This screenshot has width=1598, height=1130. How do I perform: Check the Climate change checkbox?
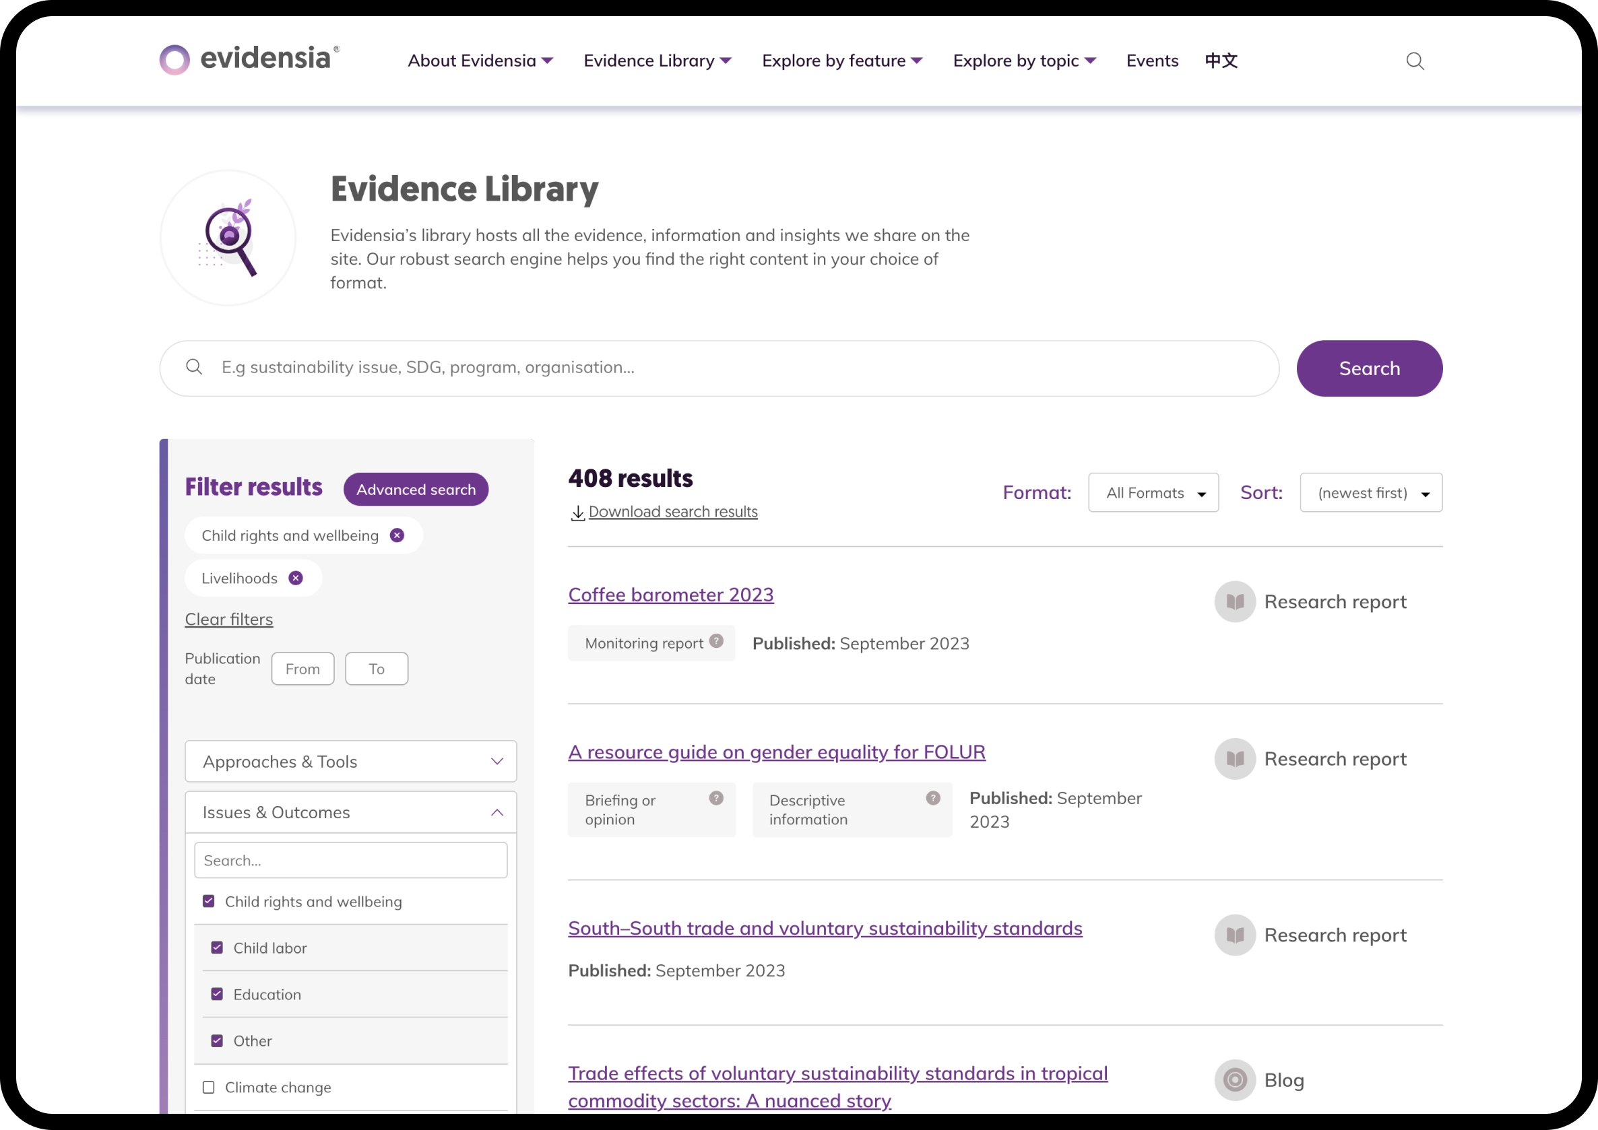point(209,1088)
